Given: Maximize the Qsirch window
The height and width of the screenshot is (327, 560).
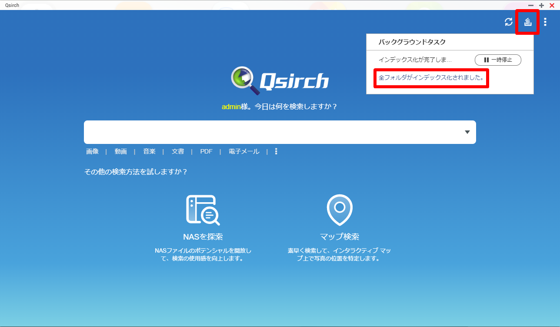Looking at the screenshot, I should pos(541,5).
